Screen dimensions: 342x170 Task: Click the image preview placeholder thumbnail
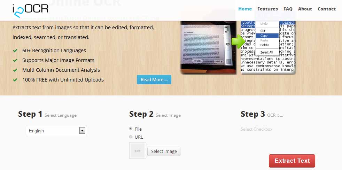[x=138, y=150]
